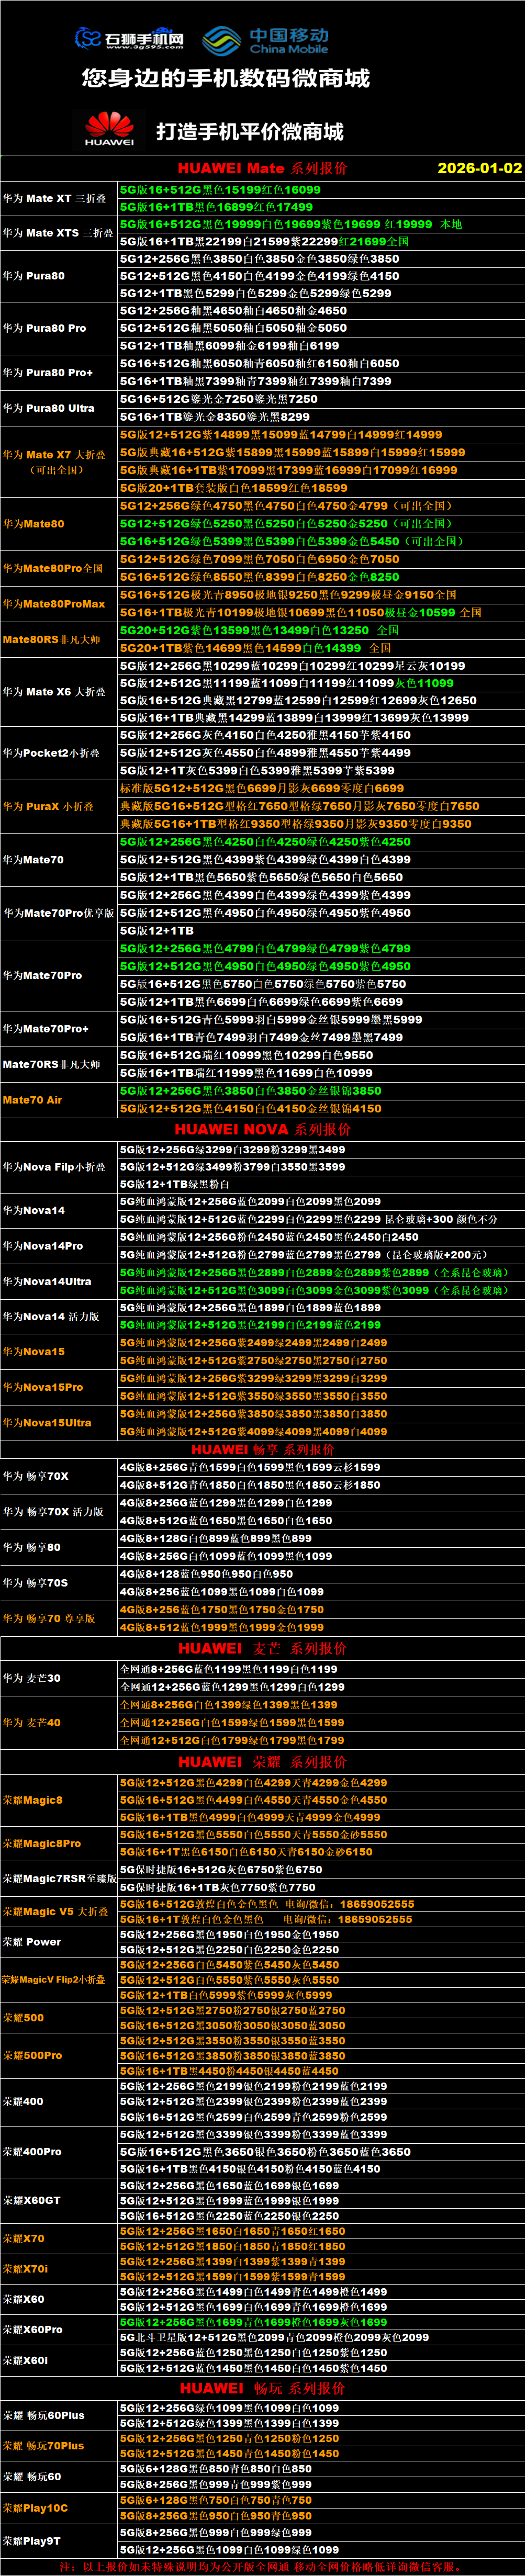
Task: Select the HUAWEI NOVA 系列报价 section header
Action: (262, 1129)
